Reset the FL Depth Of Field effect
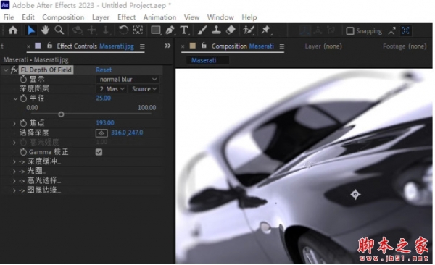Image resolution: width=435 pixels, height=265 pixels. (104, 70)
